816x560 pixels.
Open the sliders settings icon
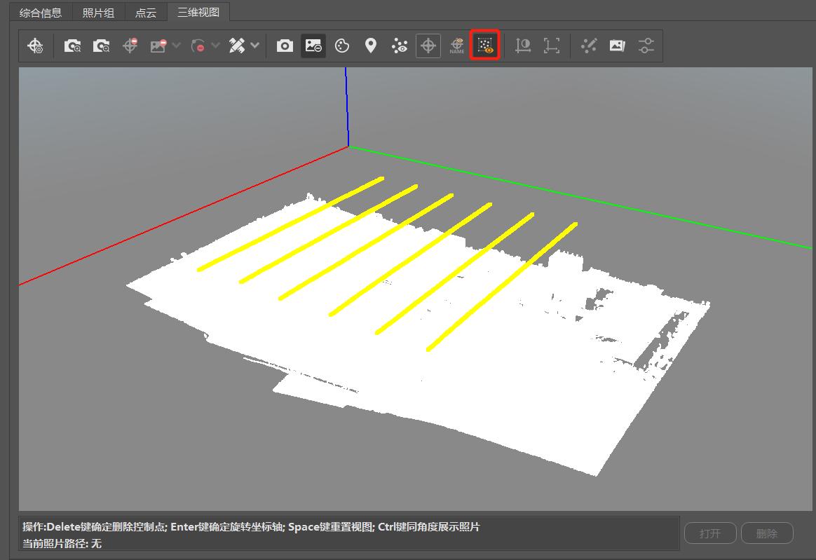pyautogui.click(x=646, y=46)
